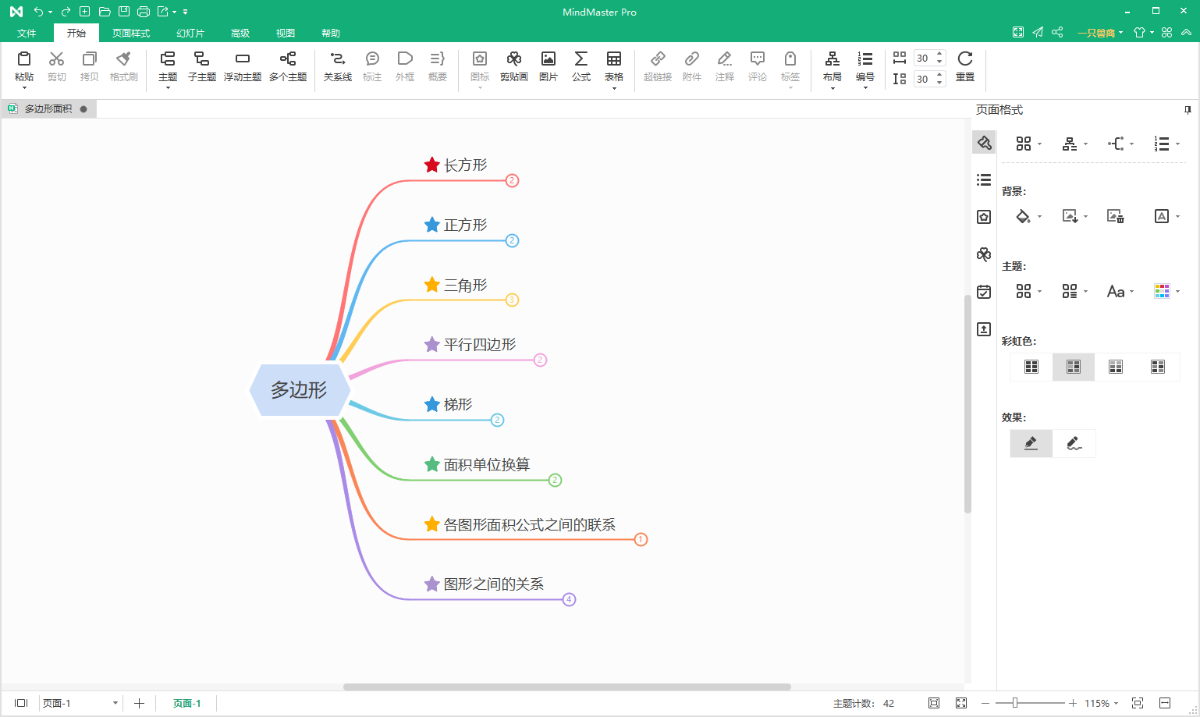Attach a file with 附件 icon
The image size is (1200, 717).
692,59
